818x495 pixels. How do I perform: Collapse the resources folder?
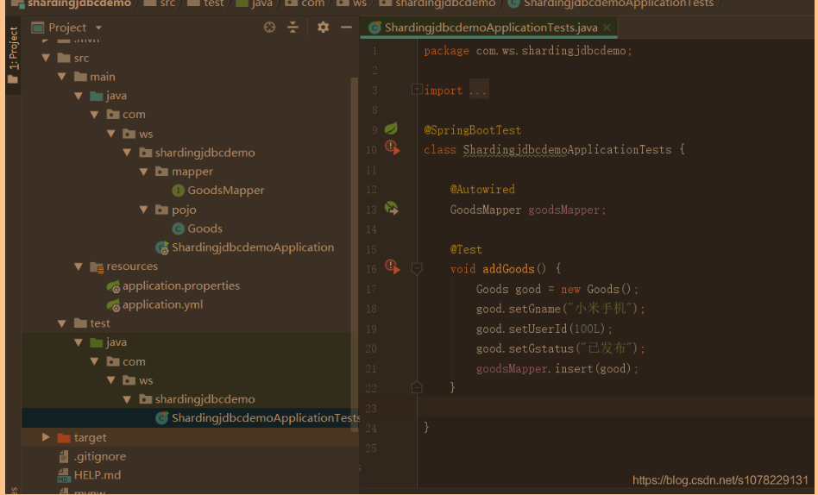79,266
